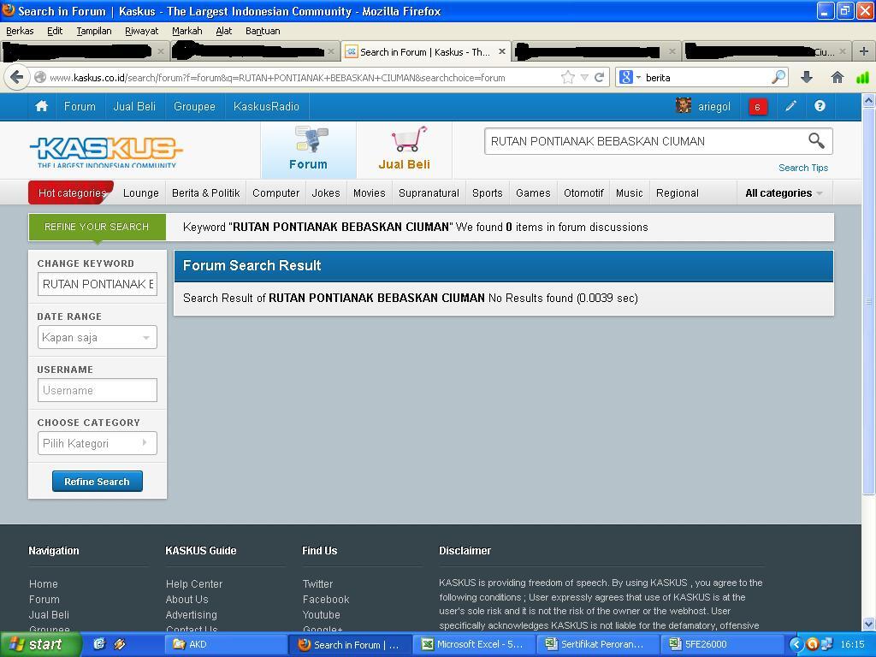Open the Firefox downloads arrow icon

point(807,77)
